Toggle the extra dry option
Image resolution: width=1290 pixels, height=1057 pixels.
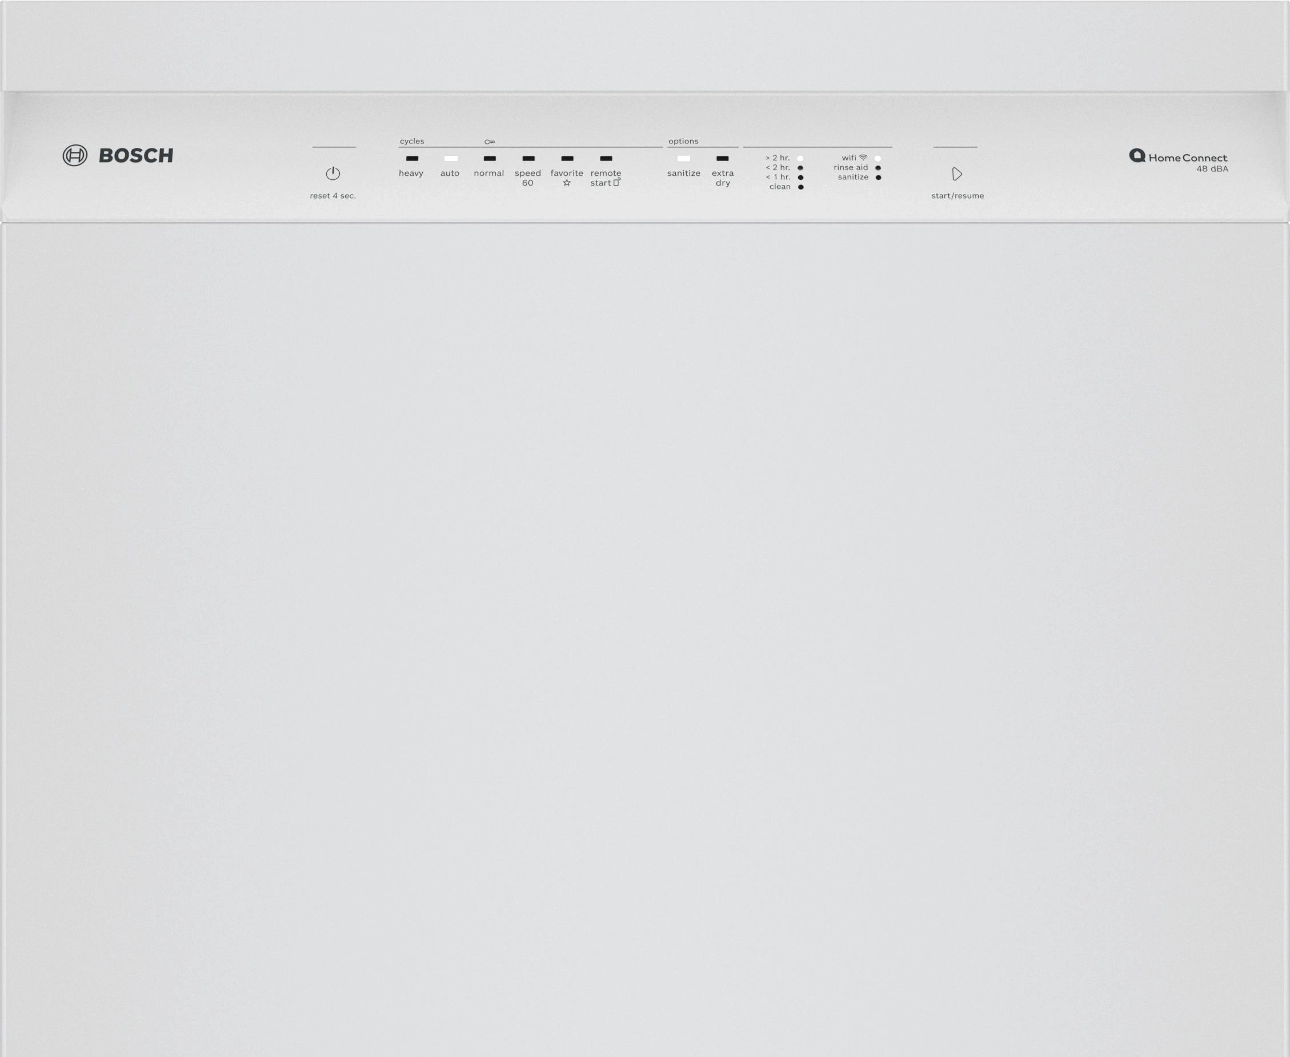(x=724, y=159)
